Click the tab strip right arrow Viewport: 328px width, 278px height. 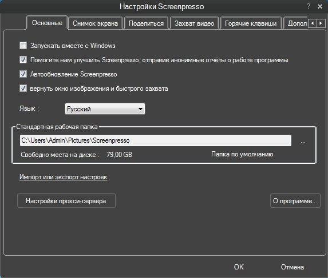click(321, 23)
